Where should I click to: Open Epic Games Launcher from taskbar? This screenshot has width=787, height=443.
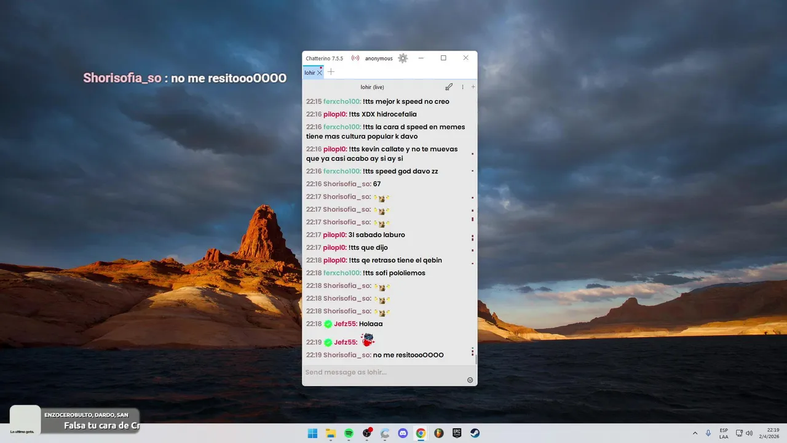coord(457,433)
